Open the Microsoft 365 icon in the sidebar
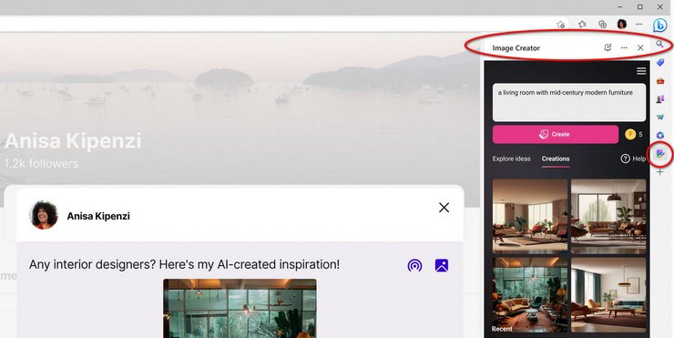The width and height of the screenshot is (674, 338). tap(659, 135)
